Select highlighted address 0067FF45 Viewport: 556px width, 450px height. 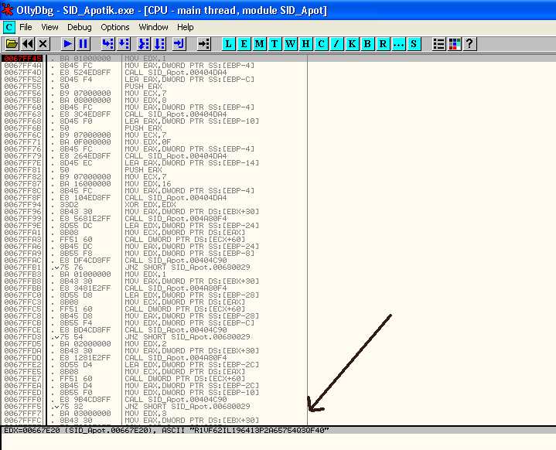(22, 59)
